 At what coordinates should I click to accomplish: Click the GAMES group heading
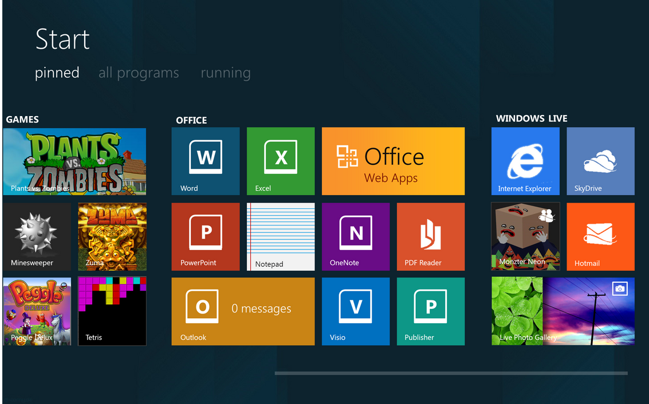click(x=22, y=120)
